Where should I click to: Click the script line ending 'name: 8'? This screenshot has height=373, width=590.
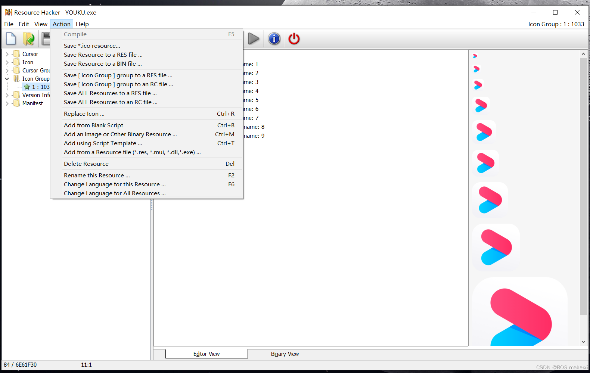[x=254, y=127]
